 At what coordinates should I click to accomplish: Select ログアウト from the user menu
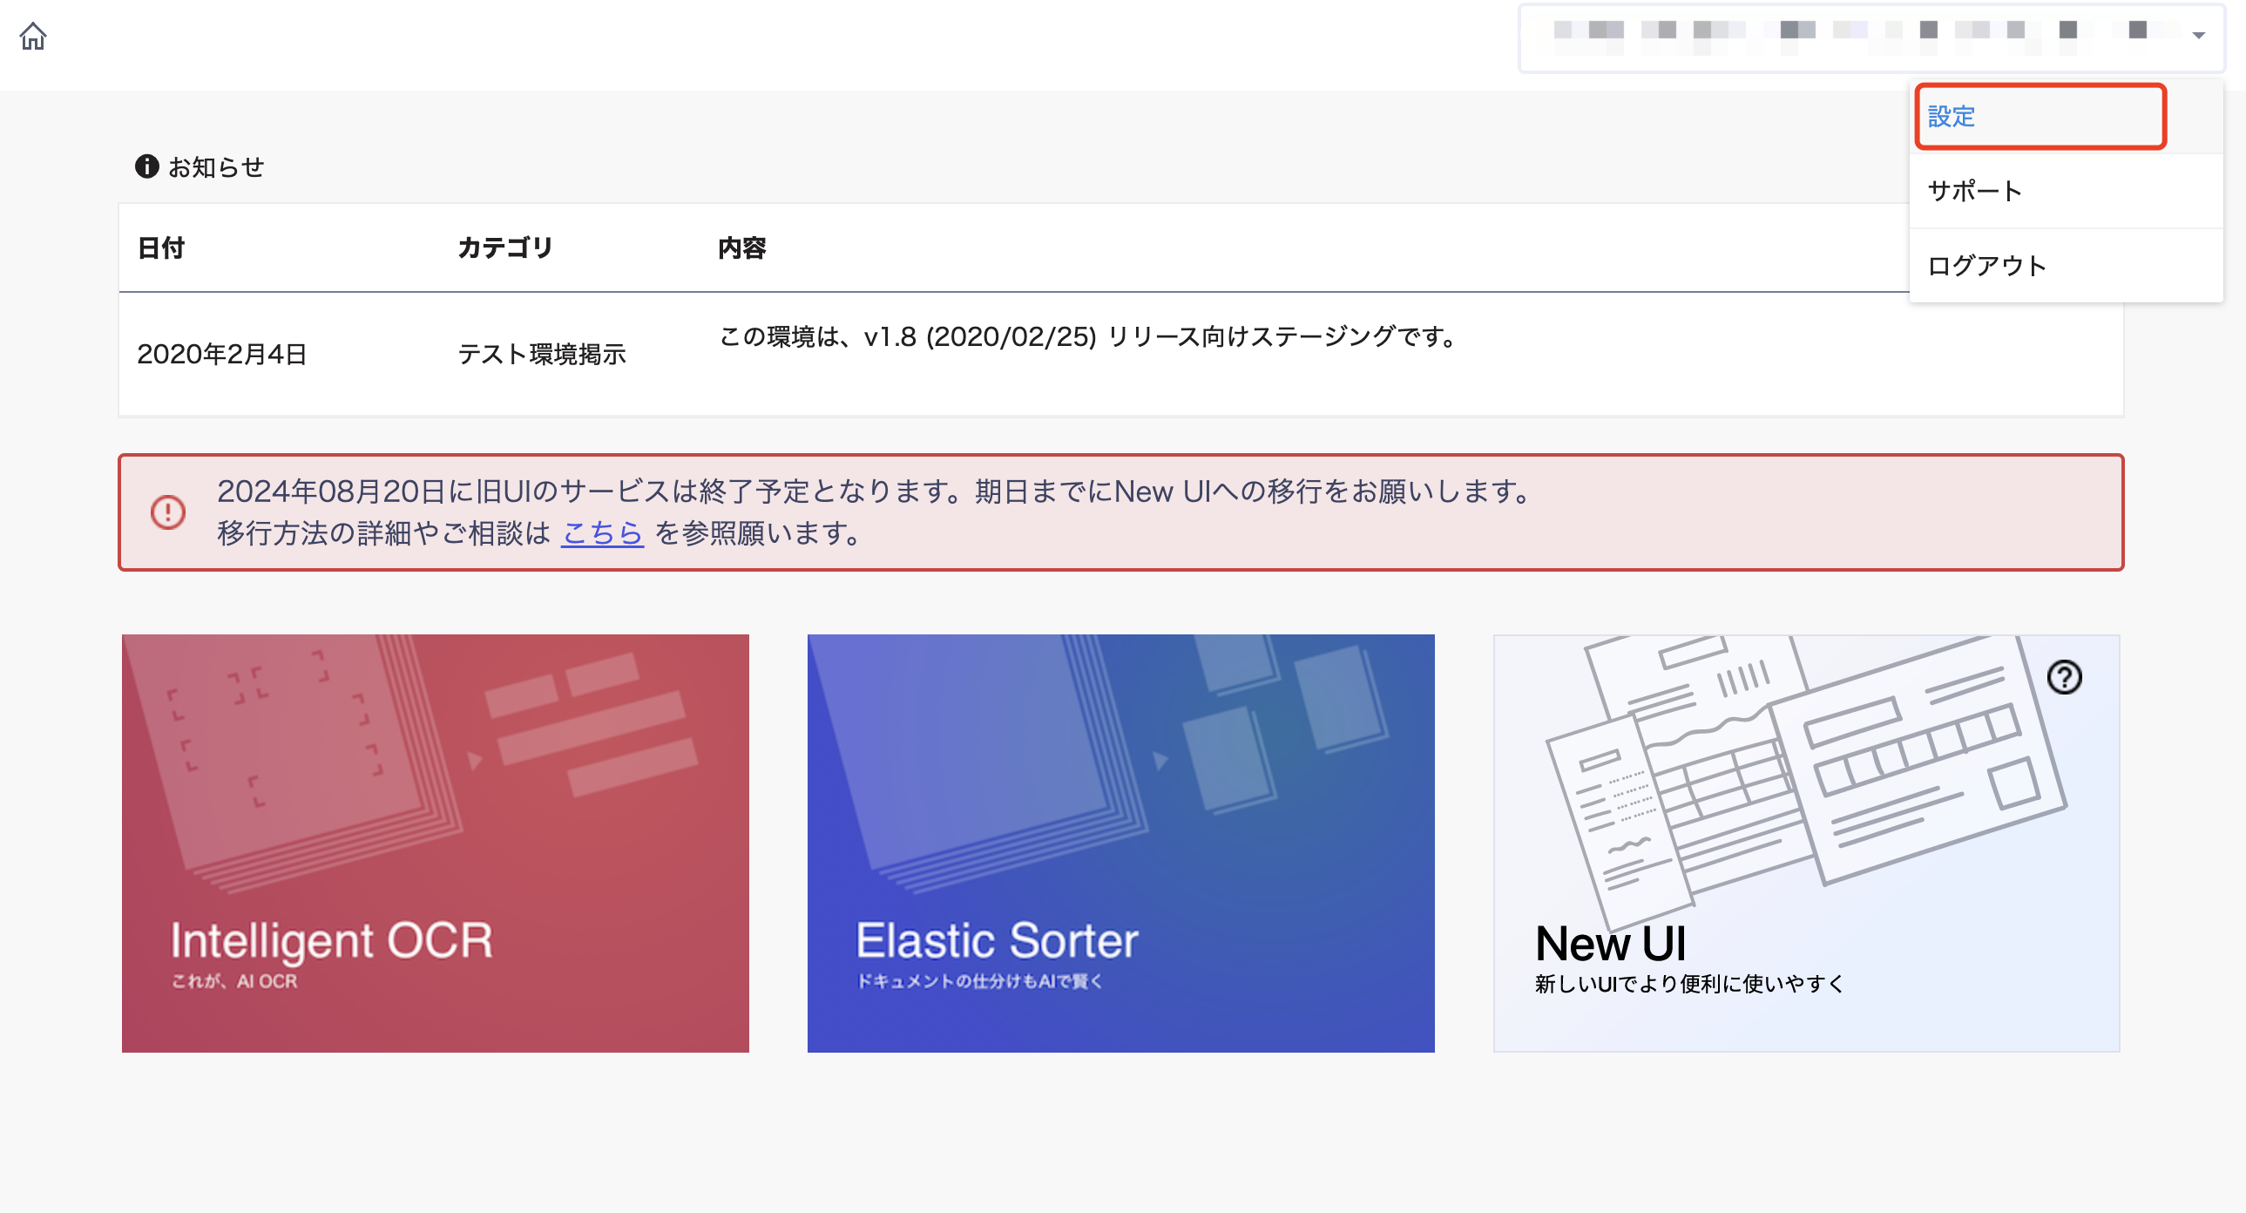1988,265
